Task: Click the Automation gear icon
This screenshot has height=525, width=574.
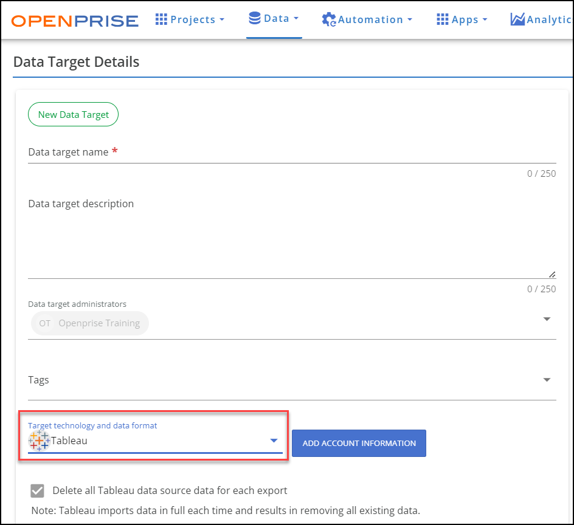Action: 329,20
